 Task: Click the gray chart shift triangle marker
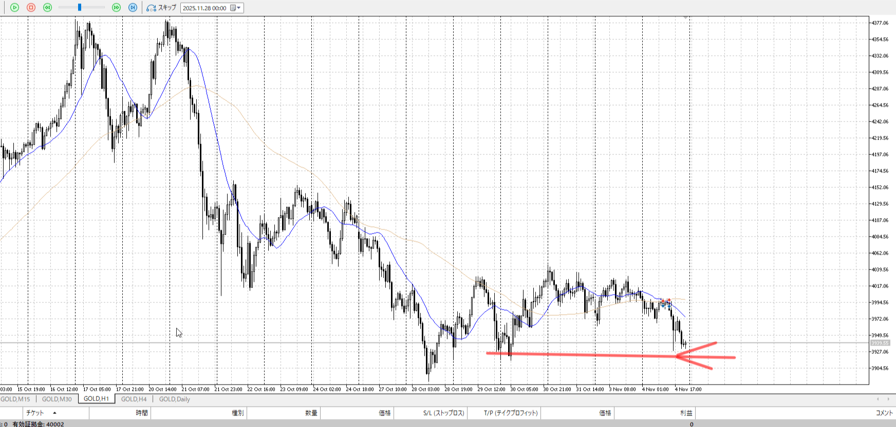point(685,18)
